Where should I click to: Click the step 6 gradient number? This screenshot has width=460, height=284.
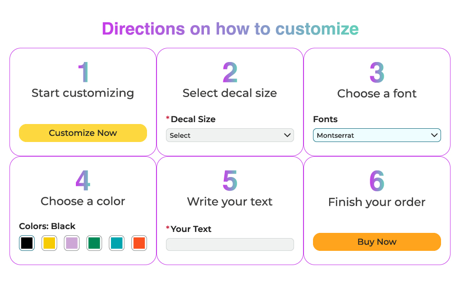[377, 181]
